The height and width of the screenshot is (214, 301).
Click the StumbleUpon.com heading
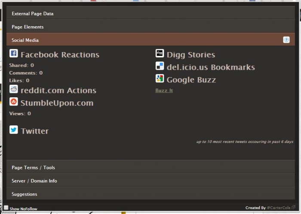coord(57,103)
